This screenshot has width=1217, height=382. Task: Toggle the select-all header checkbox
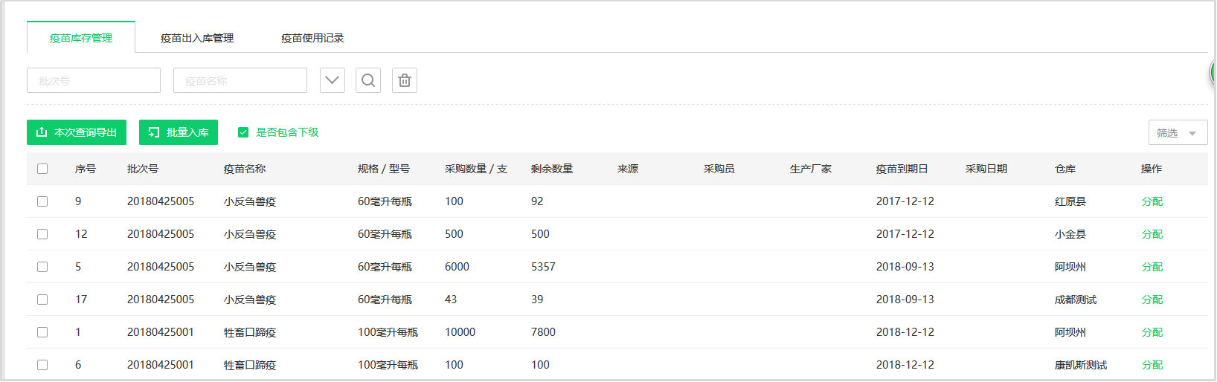pos(42,169)
